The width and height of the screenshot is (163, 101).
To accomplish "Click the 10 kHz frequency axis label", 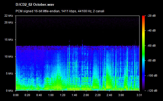I will [x=9, y=57].
